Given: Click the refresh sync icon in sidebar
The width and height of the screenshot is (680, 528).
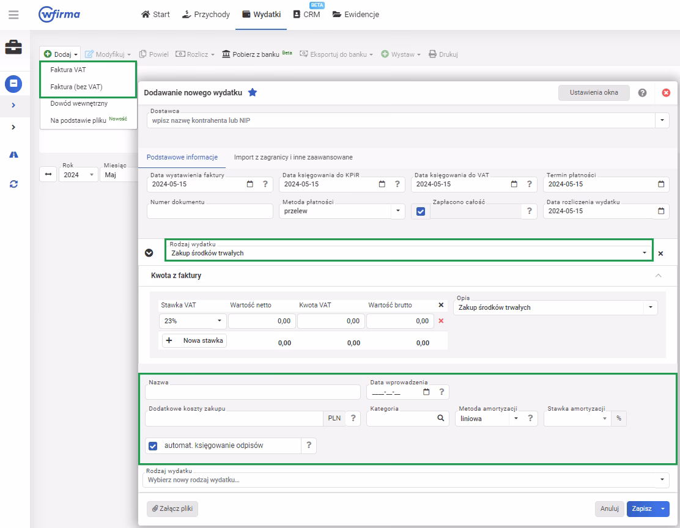Looking at the screenshot, I should pyautogui.click(x=13, y=183).
